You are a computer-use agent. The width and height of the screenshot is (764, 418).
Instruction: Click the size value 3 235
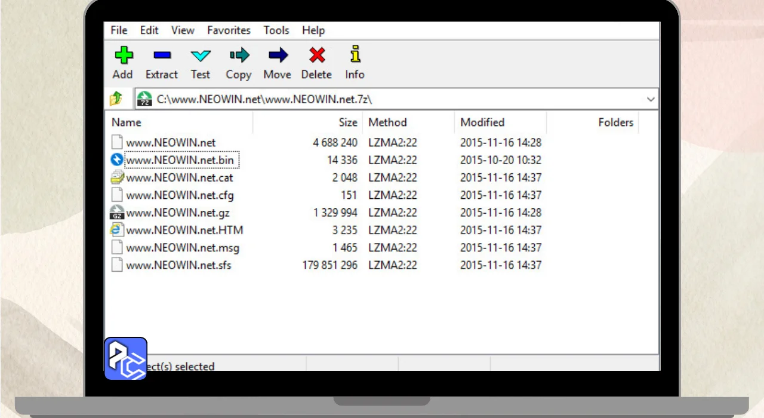tap(345, 230)
